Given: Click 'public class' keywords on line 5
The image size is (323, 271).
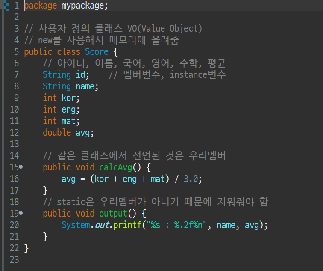Looking at the screenshot, I should tap(52, 52).
